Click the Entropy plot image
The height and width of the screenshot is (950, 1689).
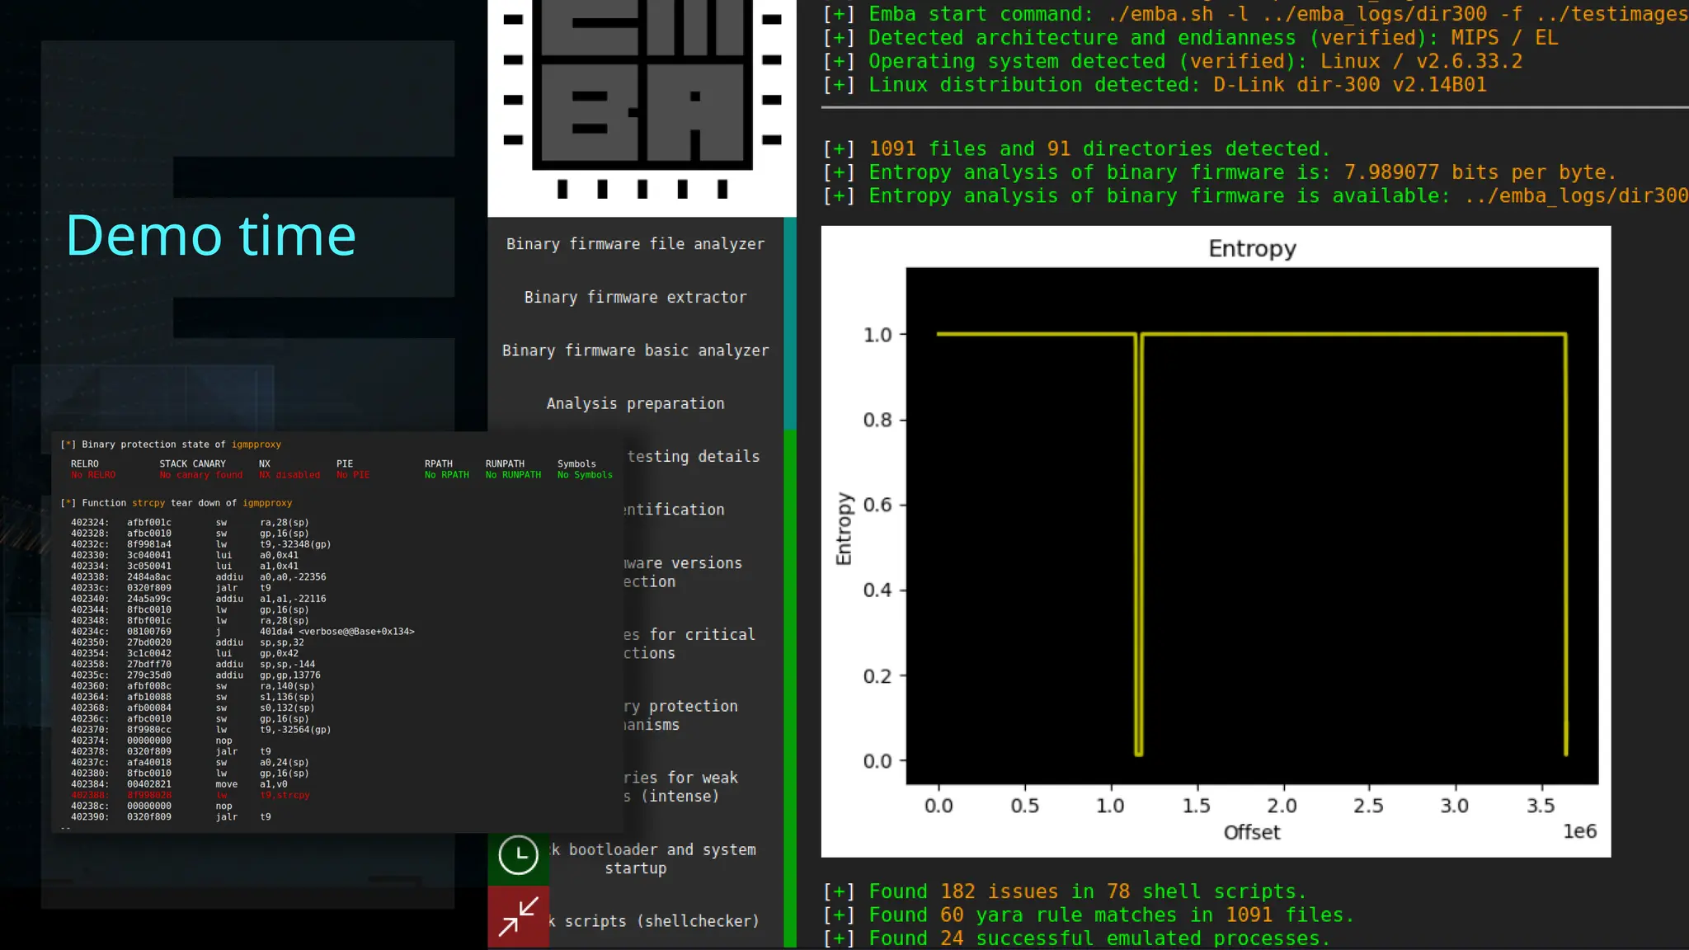pos(1215,541)
